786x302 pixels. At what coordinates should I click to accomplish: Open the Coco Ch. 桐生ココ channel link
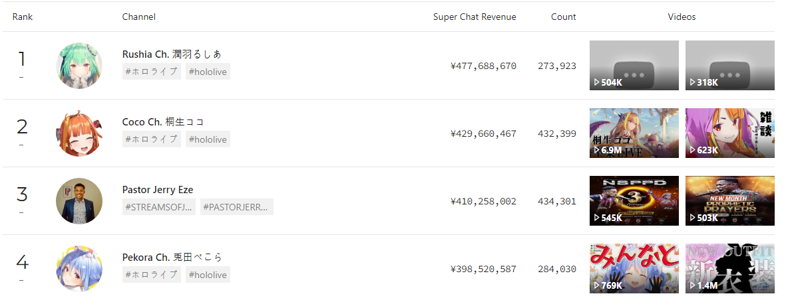163,121
